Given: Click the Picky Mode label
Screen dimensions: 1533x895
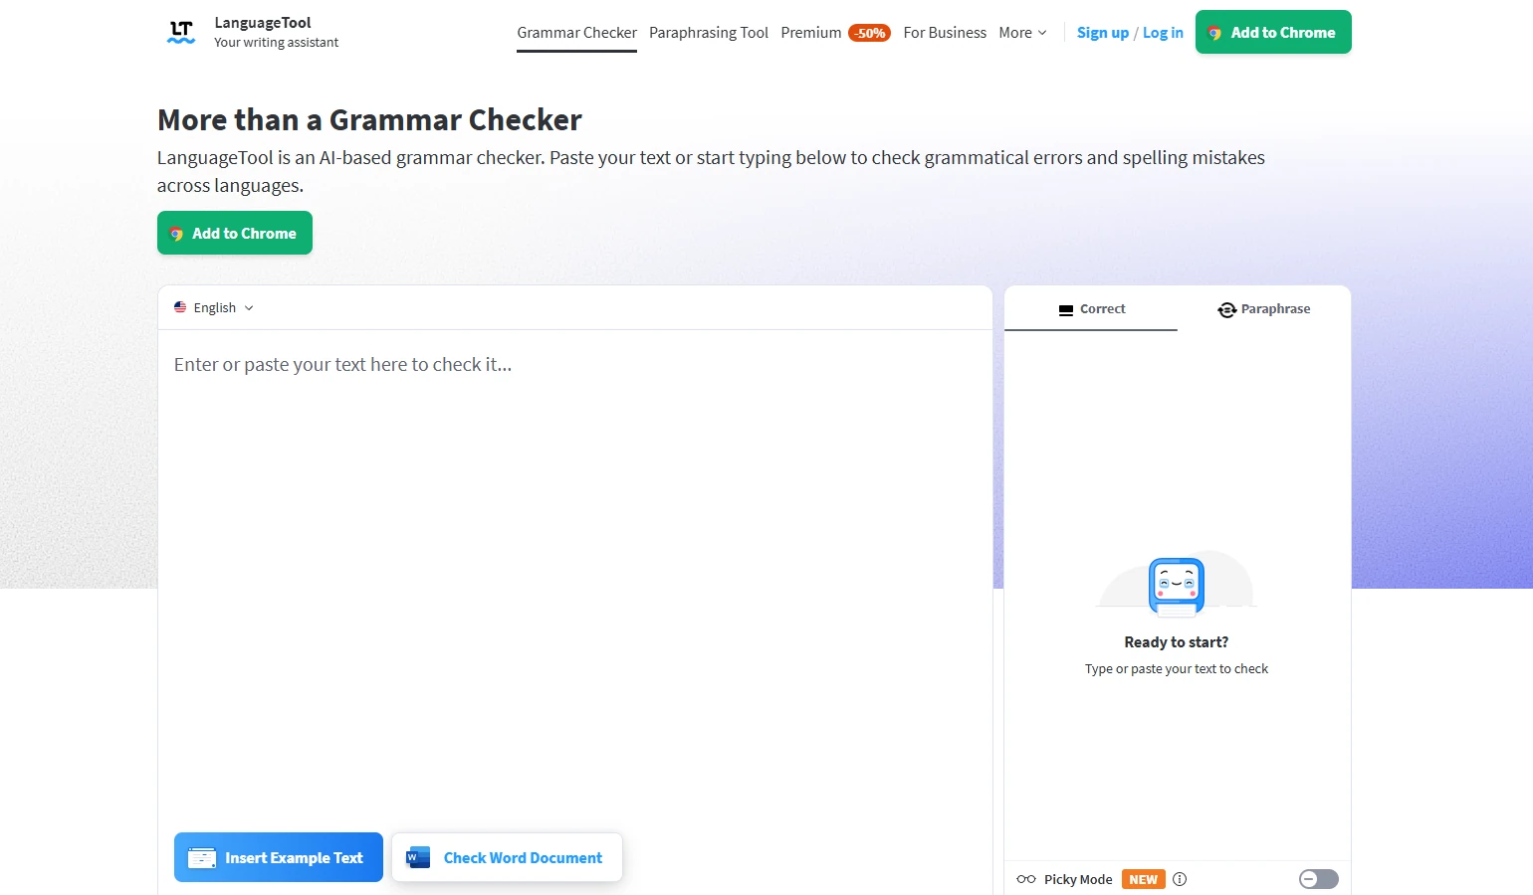Looking at the screenshot, I should [1078, 879].
